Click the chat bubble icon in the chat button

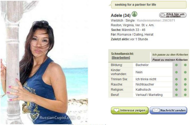click(163, 15)
